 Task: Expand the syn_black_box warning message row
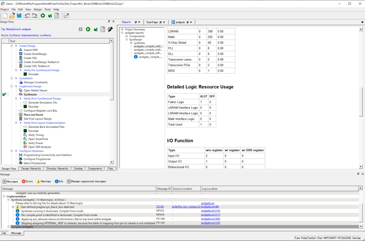tap(13, 207)
